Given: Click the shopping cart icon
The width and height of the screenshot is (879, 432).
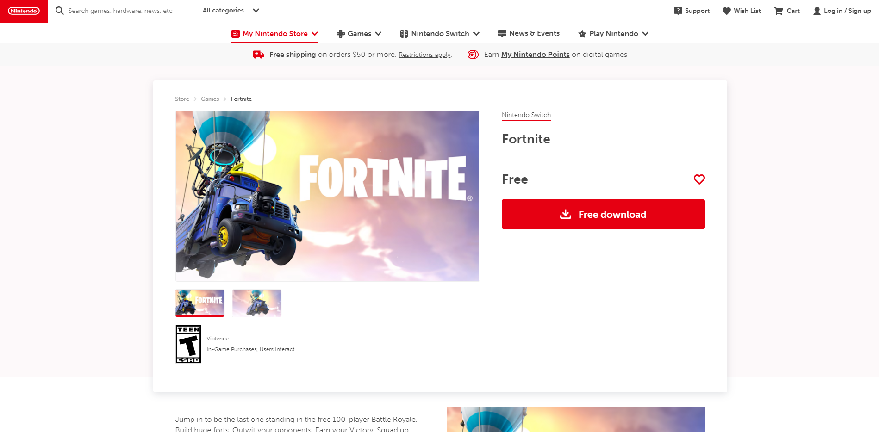Looking at the screenshot, I should click(x=779, y=11).
